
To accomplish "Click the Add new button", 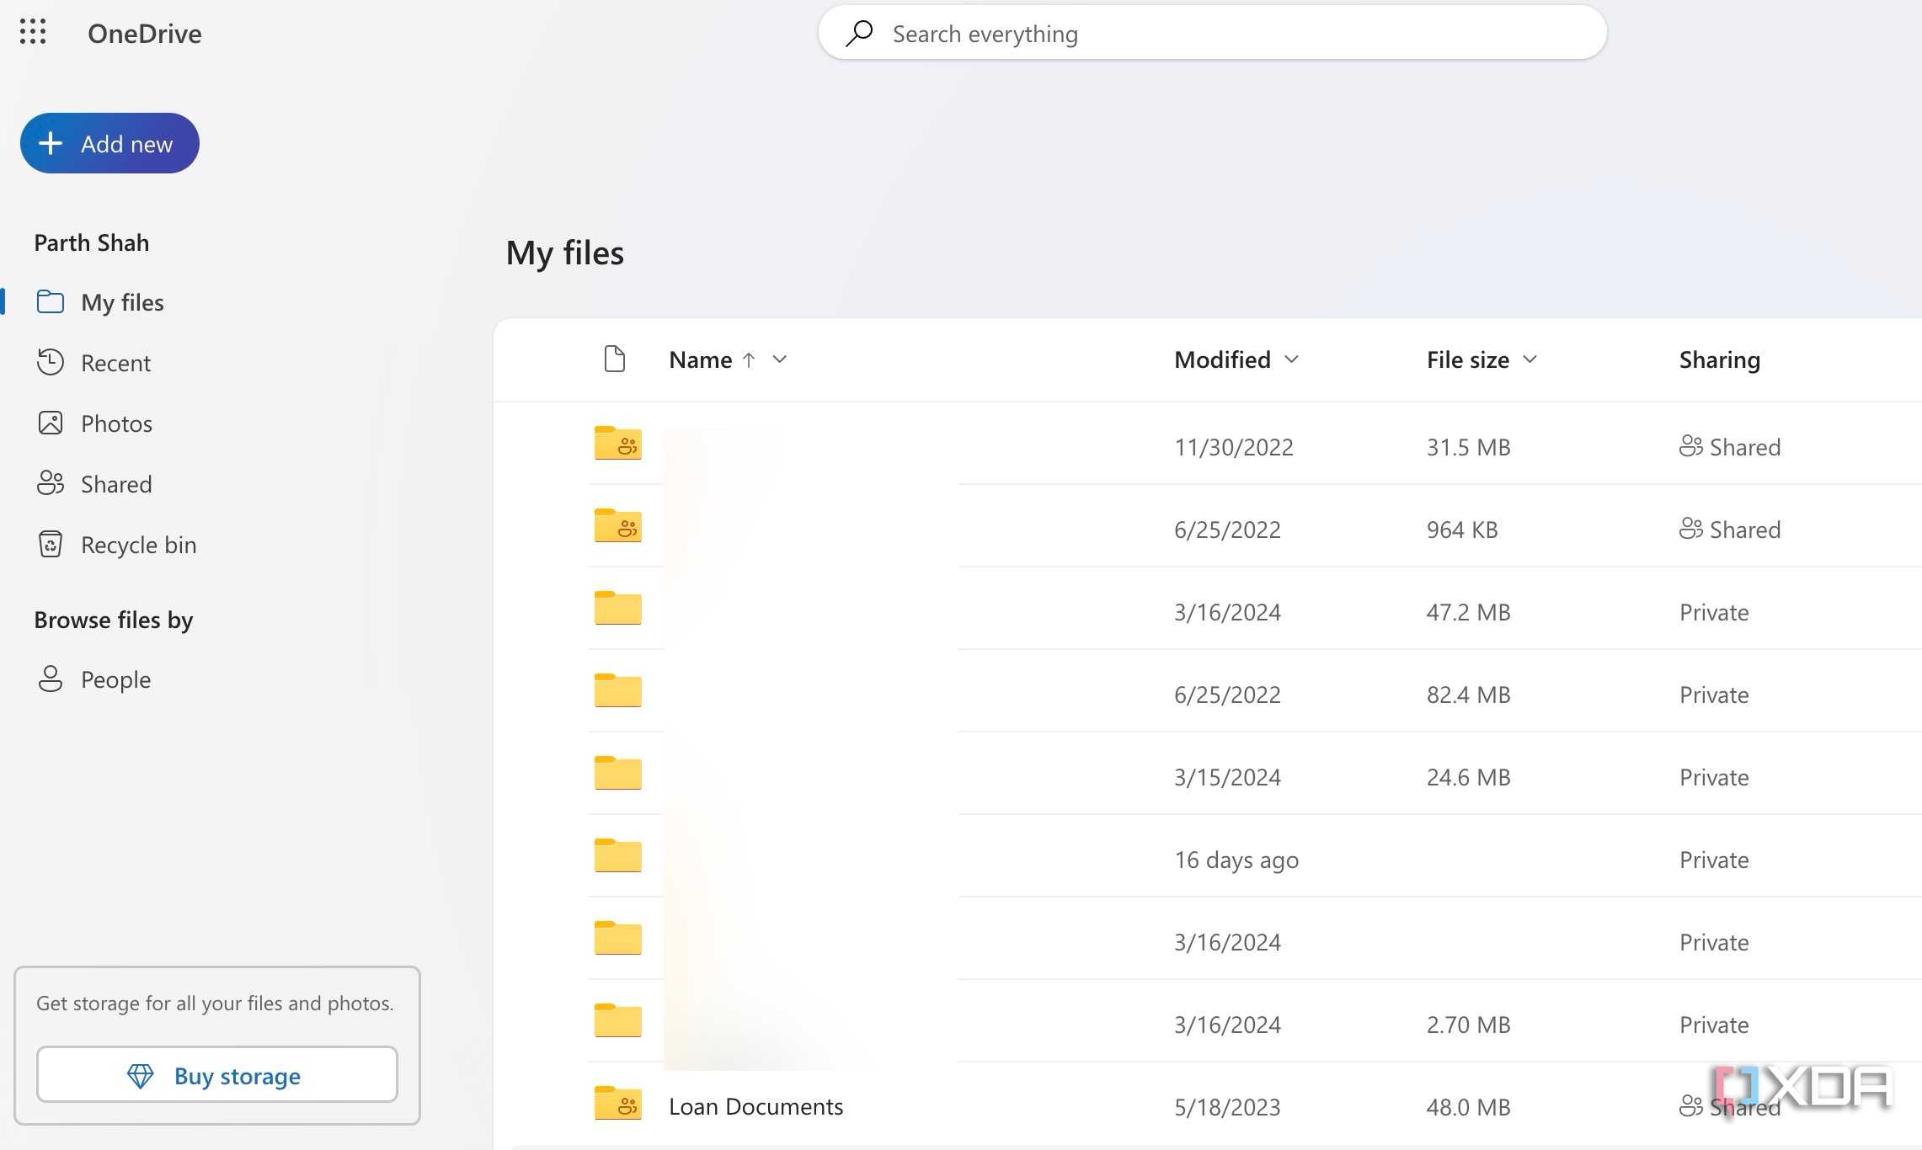I will [109, 143].
